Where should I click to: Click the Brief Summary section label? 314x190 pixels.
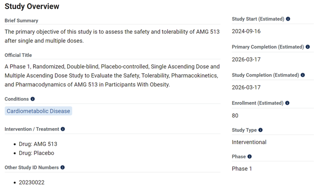[21, 20]
